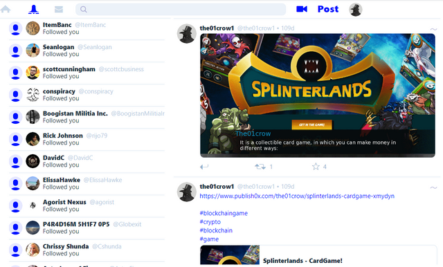This screenshot has height=267, width=443.
Task: Open the01crow1 avatar on link post
Action: point(187,192)
